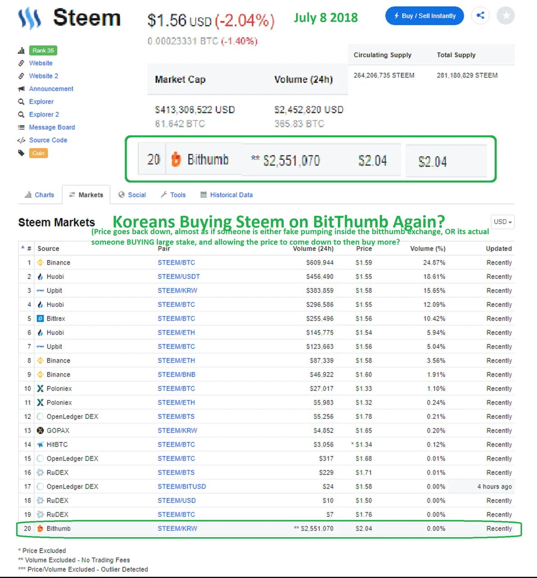Viewport: 537px width, 578px height.
Task: Click the share icon button
Action: coord(480,15)
